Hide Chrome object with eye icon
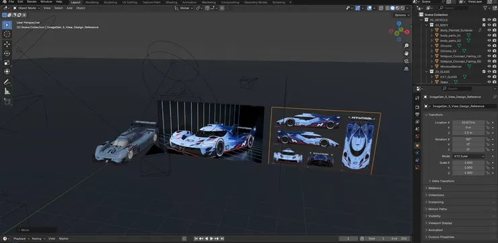The image size is (498, 243). 489,46
